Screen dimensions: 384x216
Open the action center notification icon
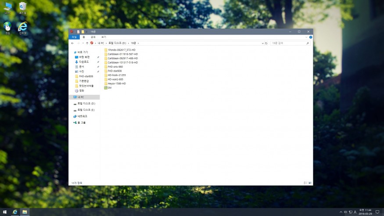pyautogui.click(x=377, y=212)
